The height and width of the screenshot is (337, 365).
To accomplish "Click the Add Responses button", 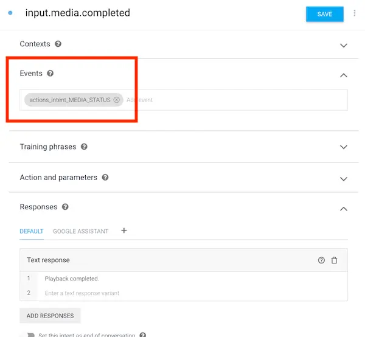I will click(x=50, y=316).
